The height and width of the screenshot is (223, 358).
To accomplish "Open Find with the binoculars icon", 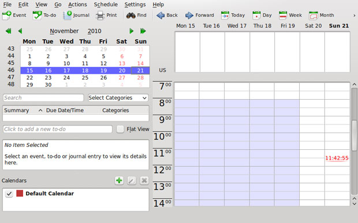I will [136, 15].
